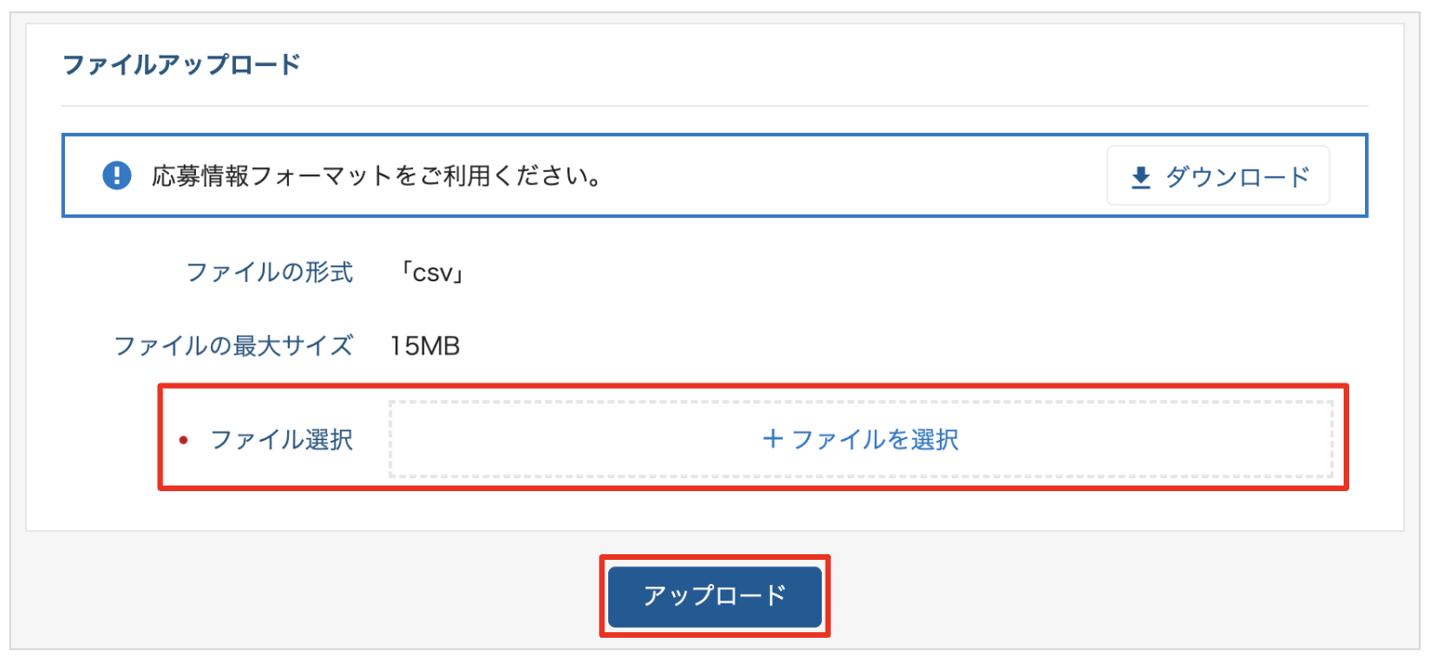Viewport: 1430px width, 661px height.
Task: Click the 15MB maximum size value
Action: pos(425,346)
